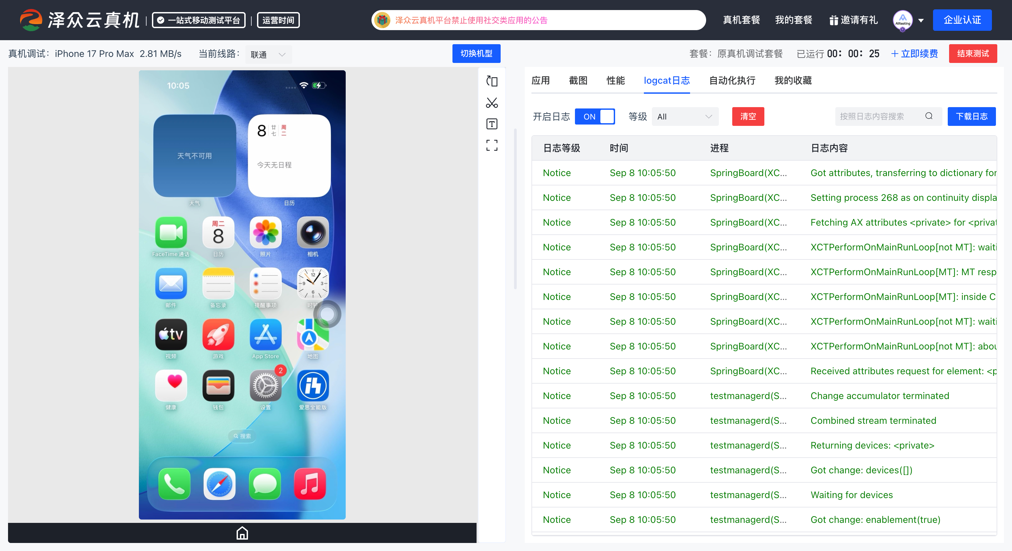Open the Mail app icon
1012x551 pixels.
click(171, 284)
